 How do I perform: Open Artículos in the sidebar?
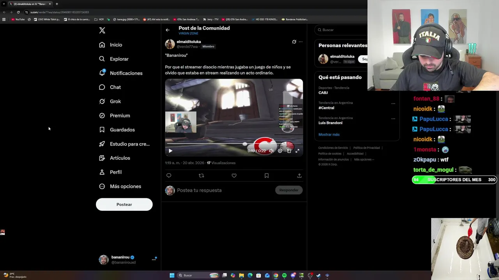pyautogui.click(x=115, y=158)
